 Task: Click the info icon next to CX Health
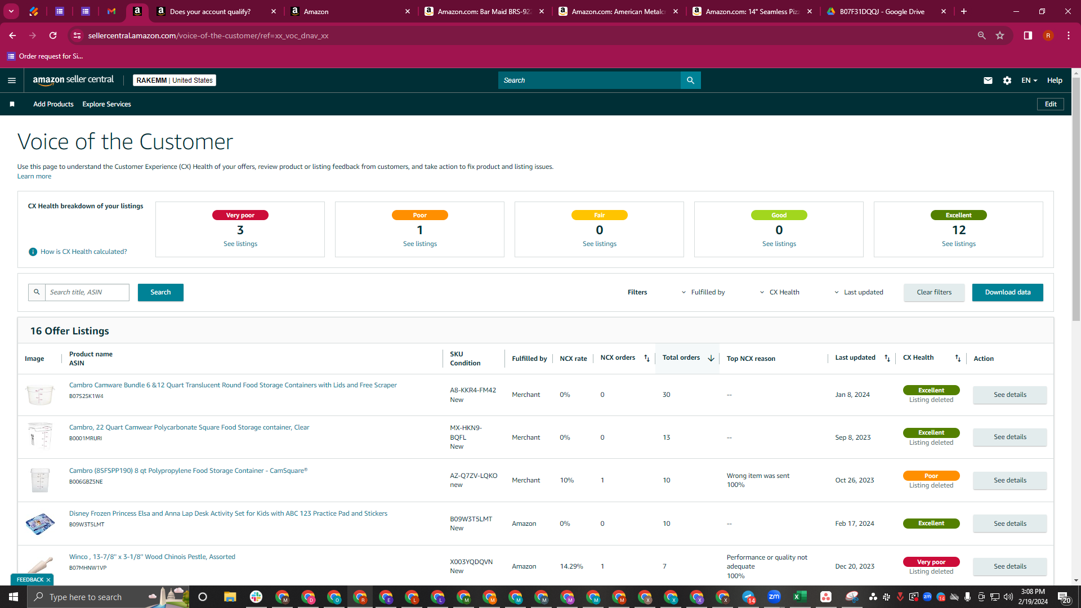[x=33, y=252]
